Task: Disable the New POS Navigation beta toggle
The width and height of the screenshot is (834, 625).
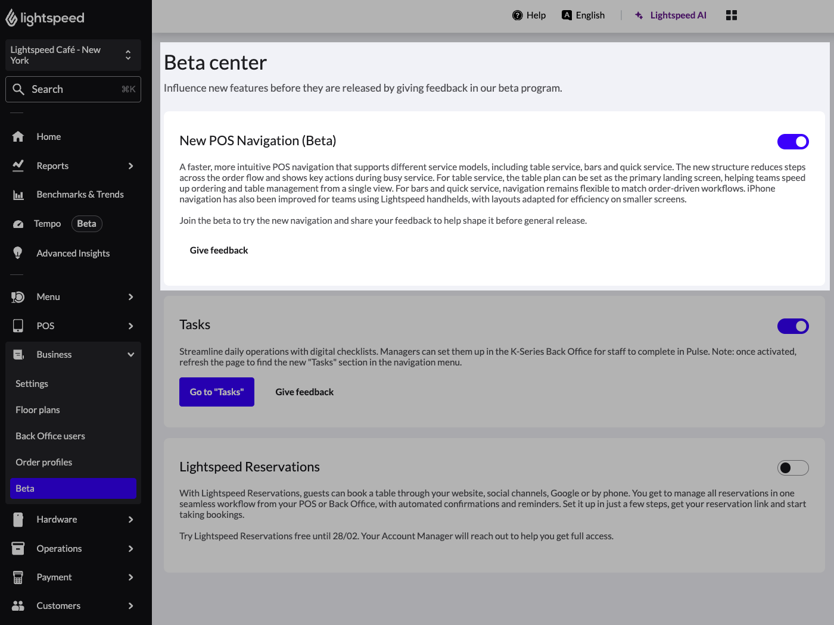Action: click(793, 142)
